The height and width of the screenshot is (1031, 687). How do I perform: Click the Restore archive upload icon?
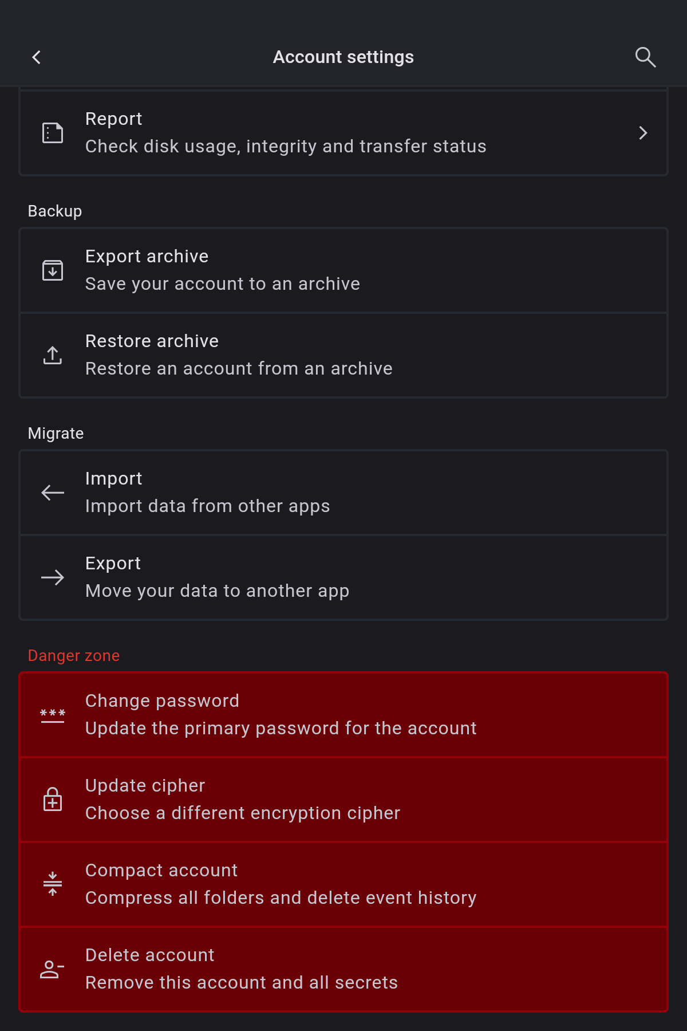point(53,355)
